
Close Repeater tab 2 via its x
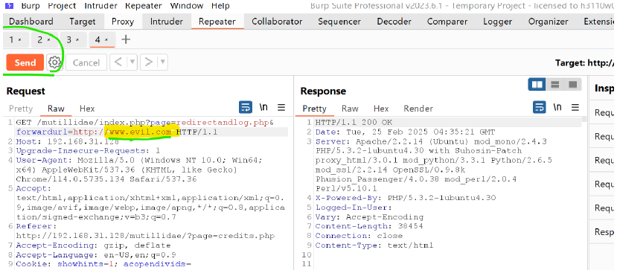click(49, 39)
